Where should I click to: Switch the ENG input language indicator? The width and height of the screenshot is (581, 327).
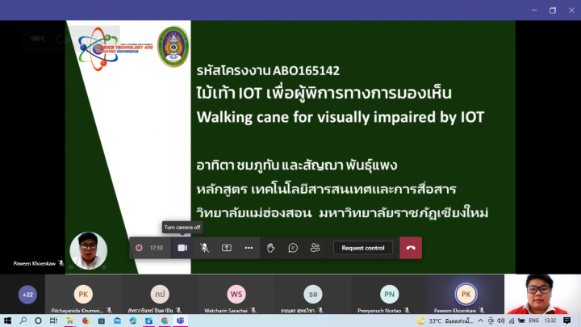[x=534, y=321]
